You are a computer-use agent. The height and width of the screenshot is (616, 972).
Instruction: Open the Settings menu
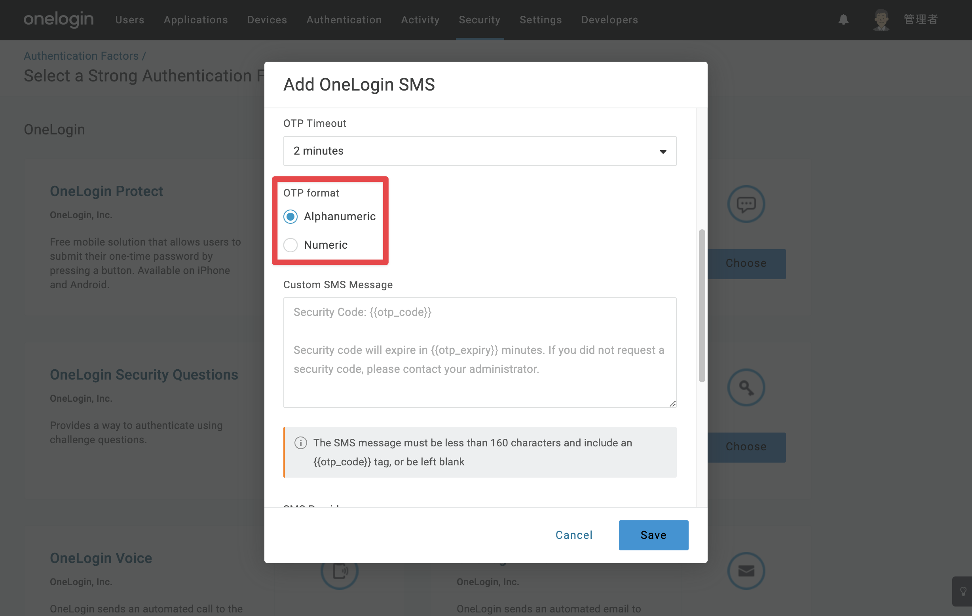(541, 19)
